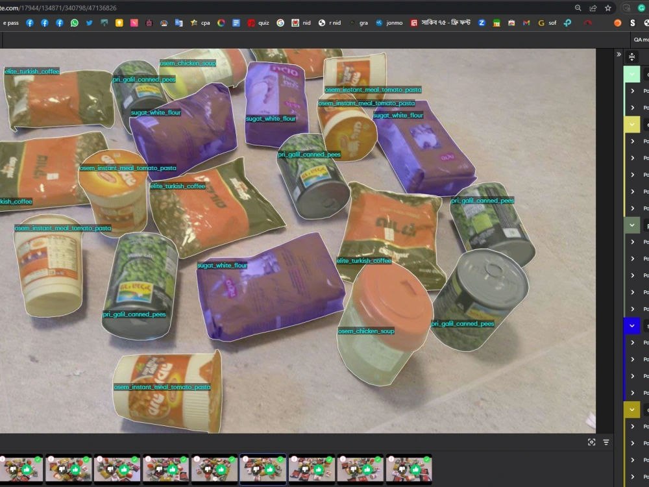Image resolution: width=649 pixels, height=487 pixels.
Task: Collapse the yellow class group chevron
Action: pyautogui.click(x=631, y=124)
